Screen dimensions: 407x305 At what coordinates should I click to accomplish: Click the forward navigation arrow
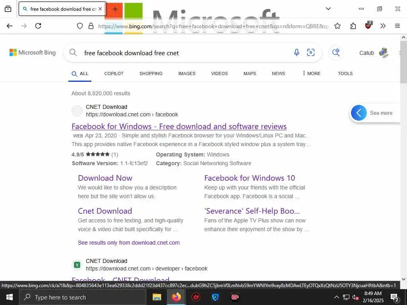24,26
